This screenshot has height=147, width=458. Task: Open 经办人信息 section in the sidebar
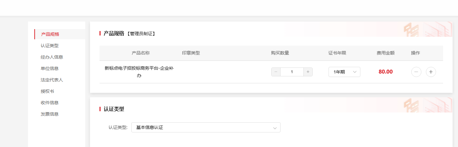[x=52, y=57]
